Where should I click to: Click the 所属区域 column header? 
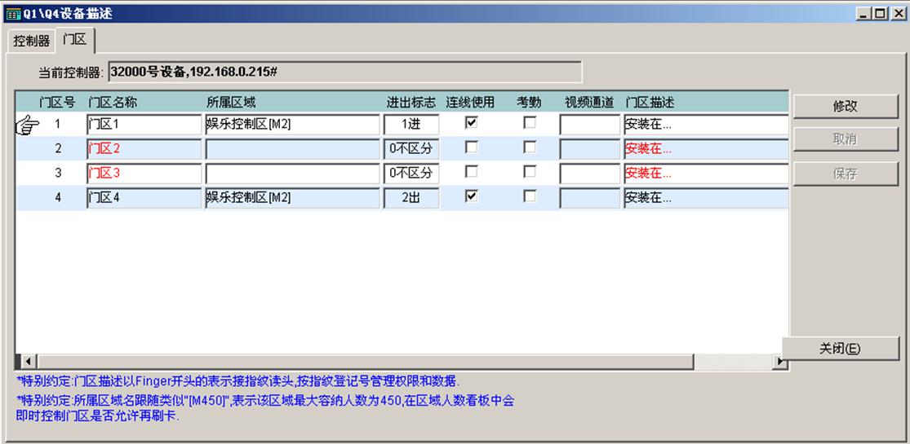coord(231,102)
